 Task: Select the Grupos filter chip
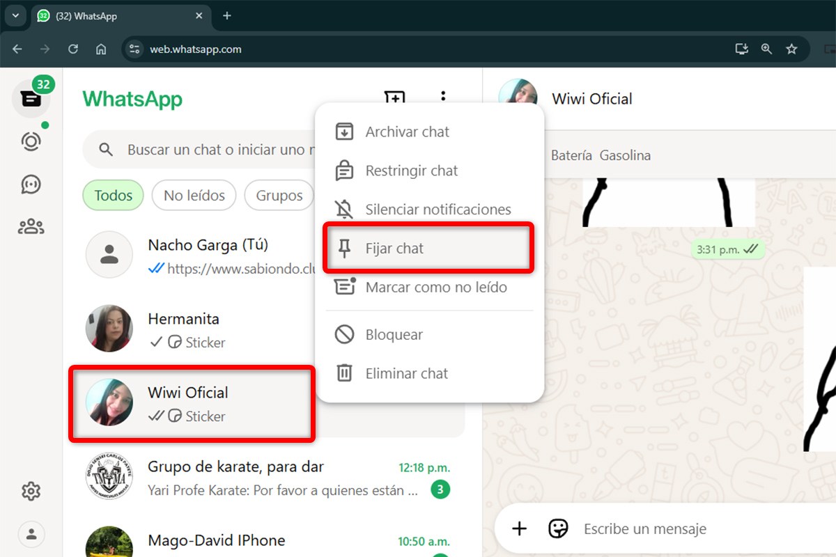pos(279,196)
